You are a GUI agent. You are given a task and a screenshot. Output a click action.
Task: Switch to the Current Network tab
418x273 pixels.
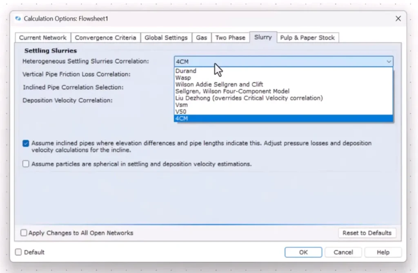(43, 37)
